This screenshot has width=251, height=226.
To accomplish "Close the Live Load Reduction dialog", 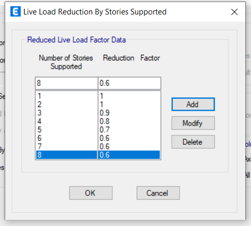I will coord(234,12).
